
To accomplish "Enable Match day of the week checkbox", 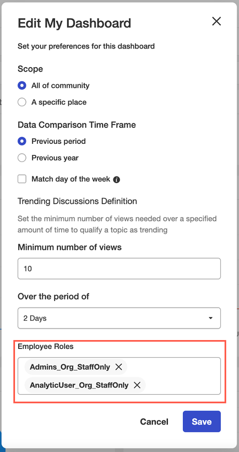I will click(22, 179).
